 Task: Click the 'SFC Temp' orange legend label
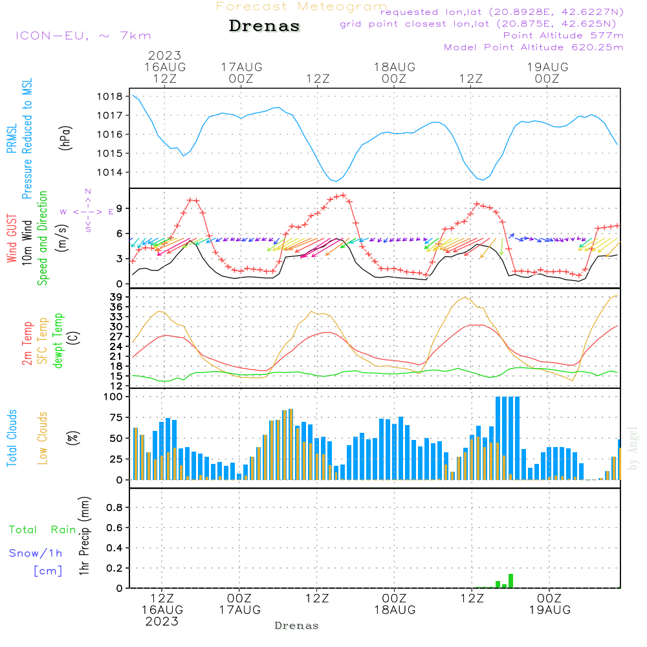point(43,341)
